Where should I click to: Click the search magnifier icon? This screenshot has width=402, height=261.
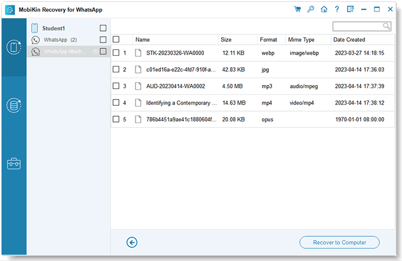(x=386, y=26)
